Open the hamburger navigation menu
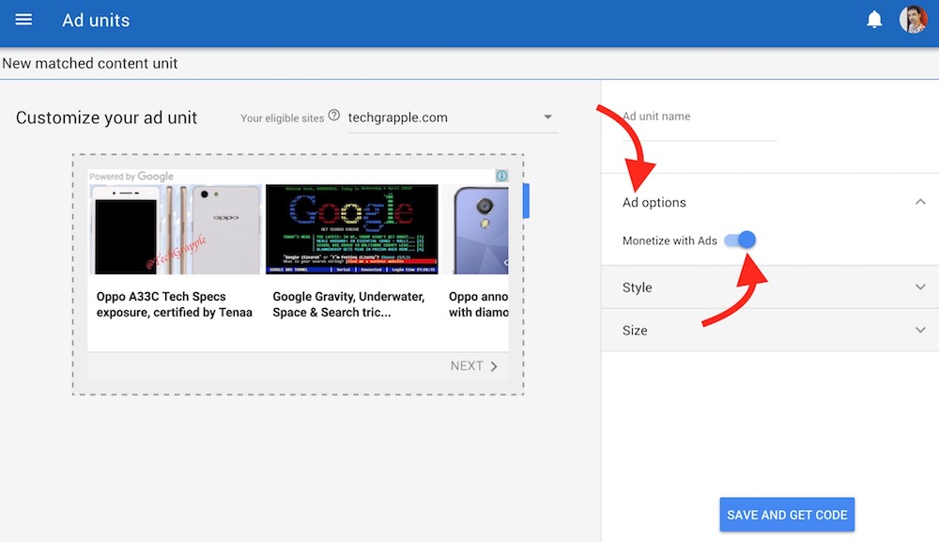Image resolution: width=939 pixels, height=542 pixels. click(23, 20)
